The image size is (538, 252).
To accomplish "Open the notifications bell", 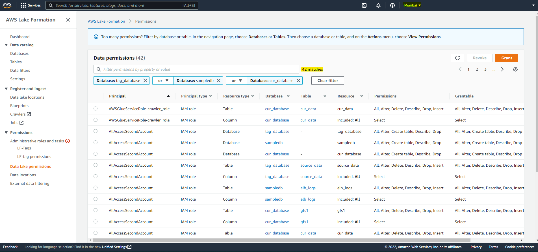I will pyautogui.click(x=378, y=5).
